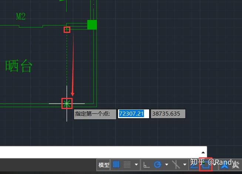Expand command line history arrow

tap(203, 153)
